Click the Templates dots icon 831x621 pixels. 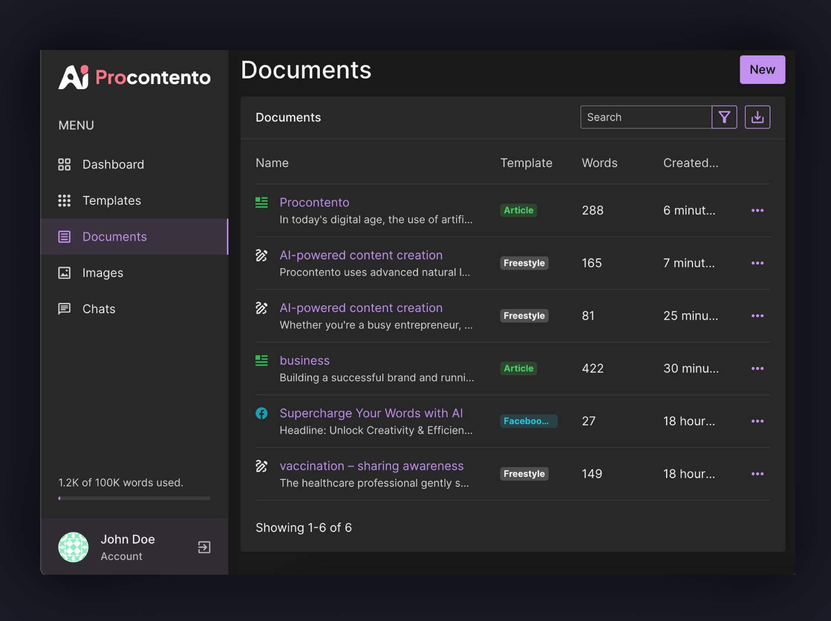coord(64,200)
